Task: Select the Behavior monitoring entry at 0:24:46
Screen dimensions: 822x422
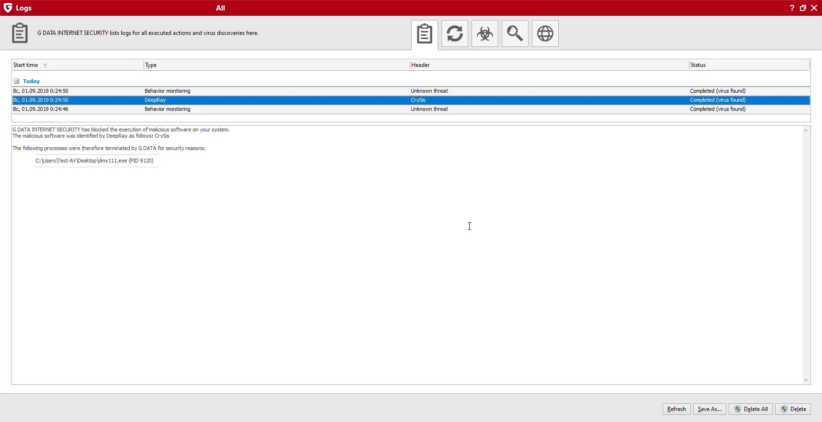Action: (x=411, y=109)
